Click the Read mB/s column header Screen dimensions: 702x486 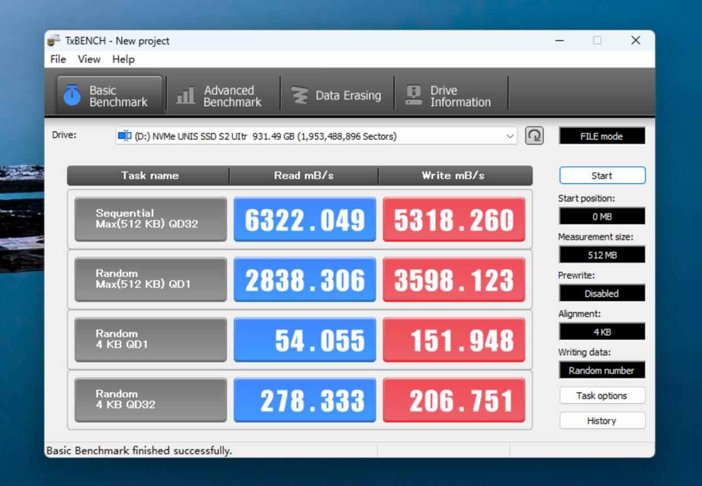coord(304,176)
